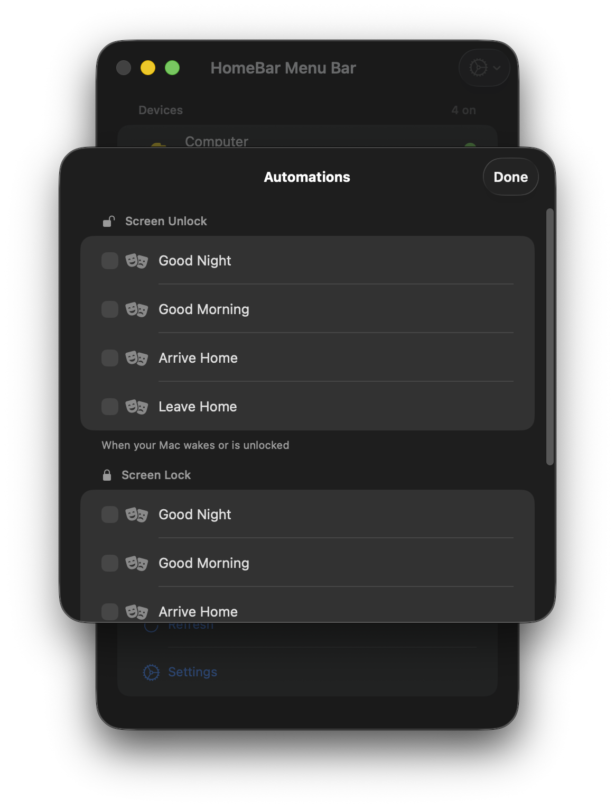Click the masks icon beside Good Morning
615x808 pixels.
pos(137,309)
